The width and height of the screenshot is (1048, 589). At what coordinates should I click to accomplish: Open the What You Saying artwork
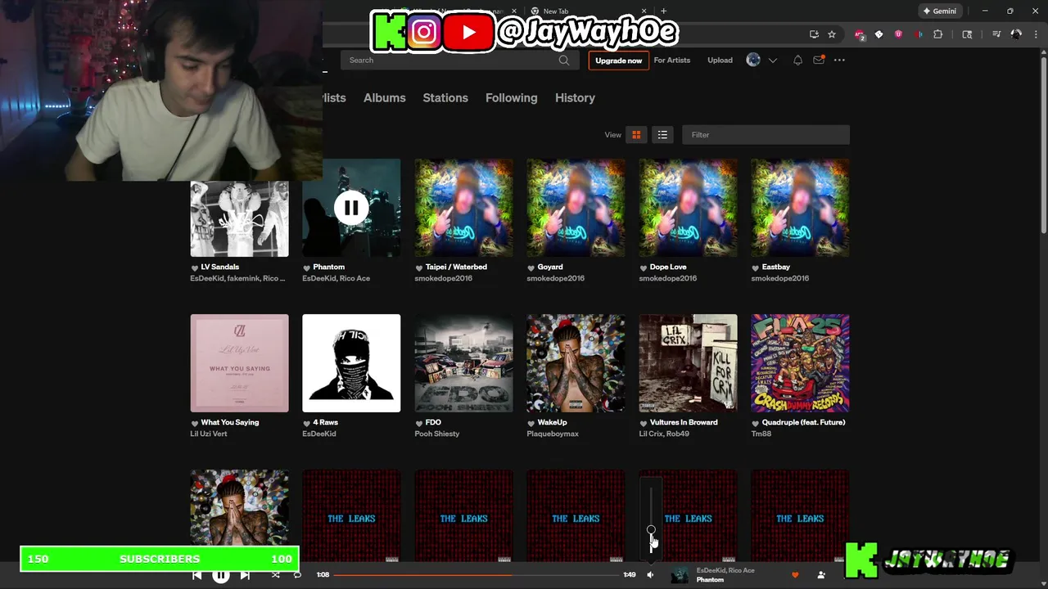pos(239,363)
